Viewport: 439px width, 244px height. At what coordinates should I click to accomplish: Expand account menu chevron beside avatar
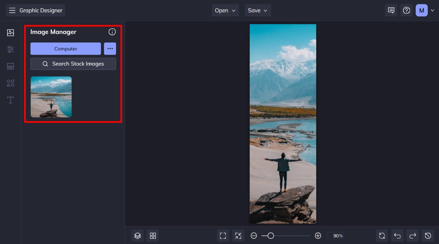[433, 10]
